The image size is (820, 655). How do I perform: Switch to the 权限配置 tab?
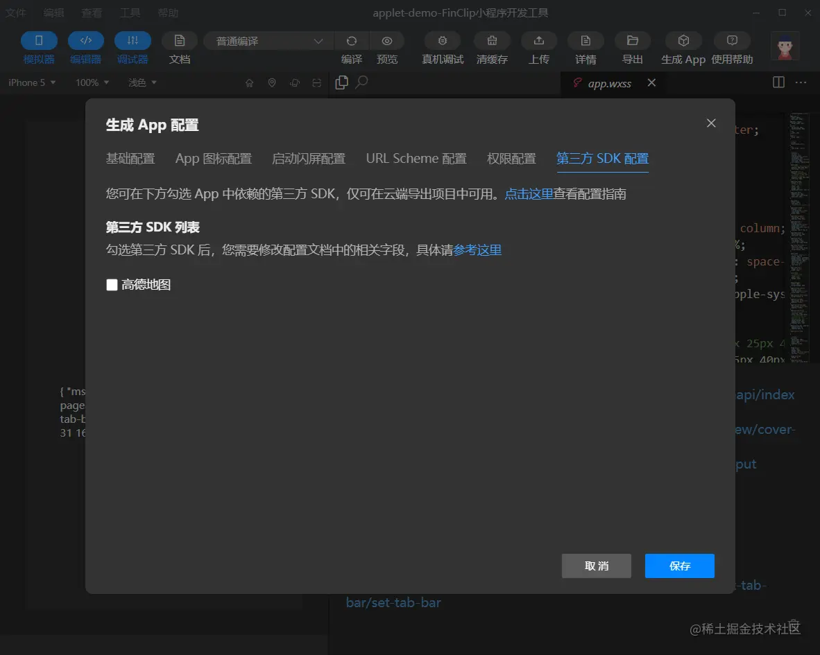pos(511,158)
